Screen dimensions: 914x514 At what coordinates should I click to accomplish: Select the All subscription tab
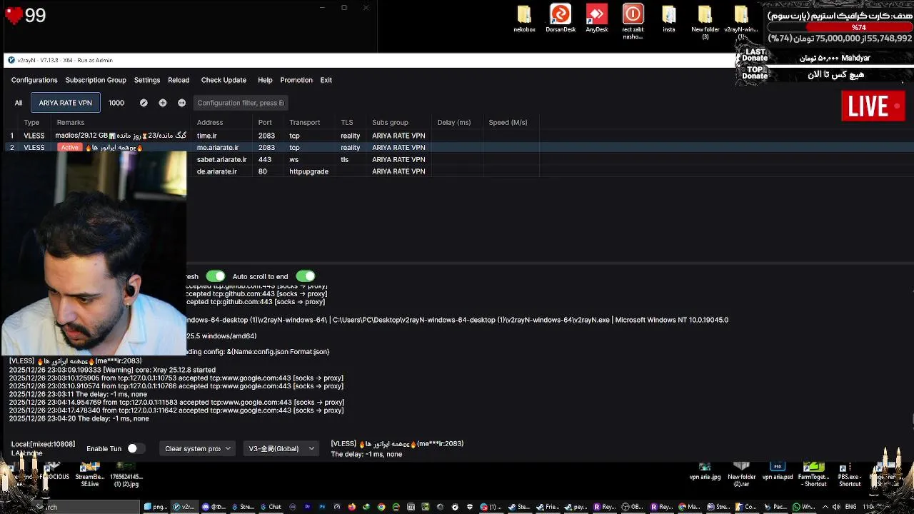tap(19, 103)
